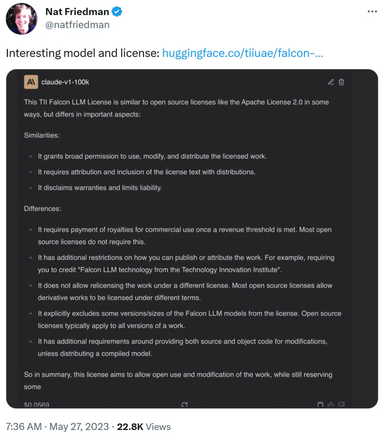
Task: Click the tweet timestamp 7:36 AM
Action: coord(24,426)
